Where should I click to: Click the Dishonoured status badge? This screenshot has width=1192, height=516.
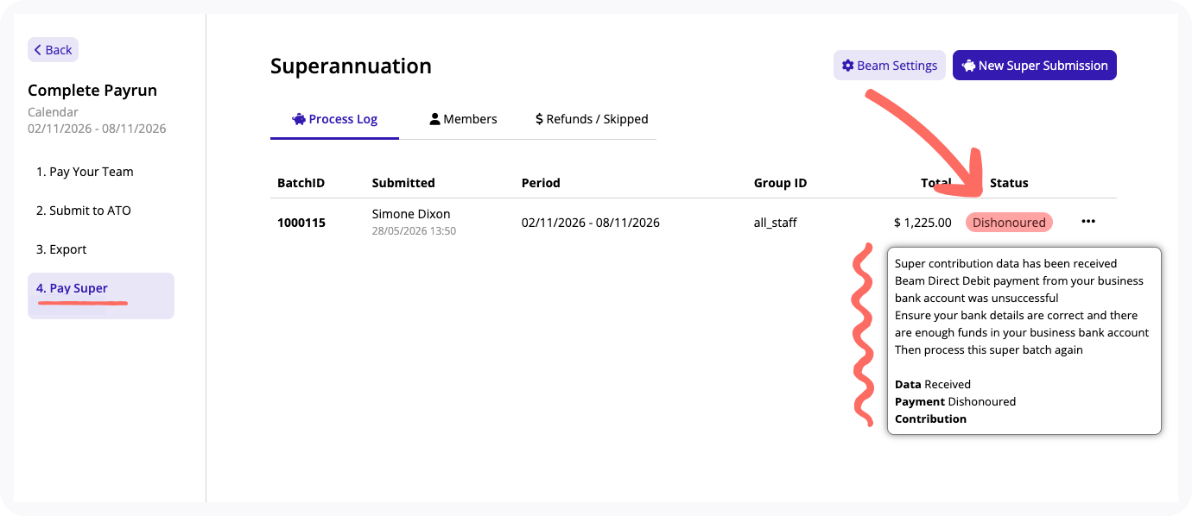coord(1009,223)
